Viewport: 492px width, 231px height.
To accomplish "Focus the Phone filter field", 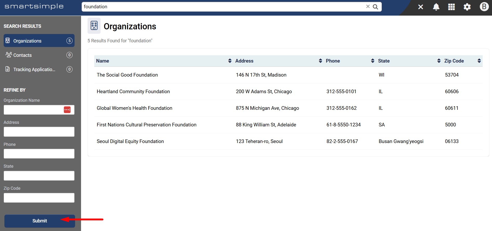I will 39,154.
